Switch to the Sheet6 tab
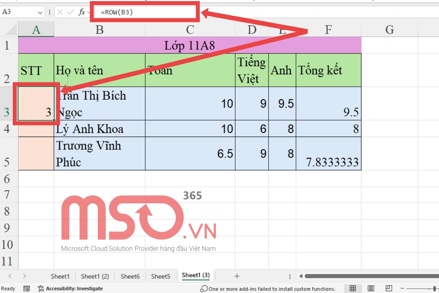 (130, 276)
